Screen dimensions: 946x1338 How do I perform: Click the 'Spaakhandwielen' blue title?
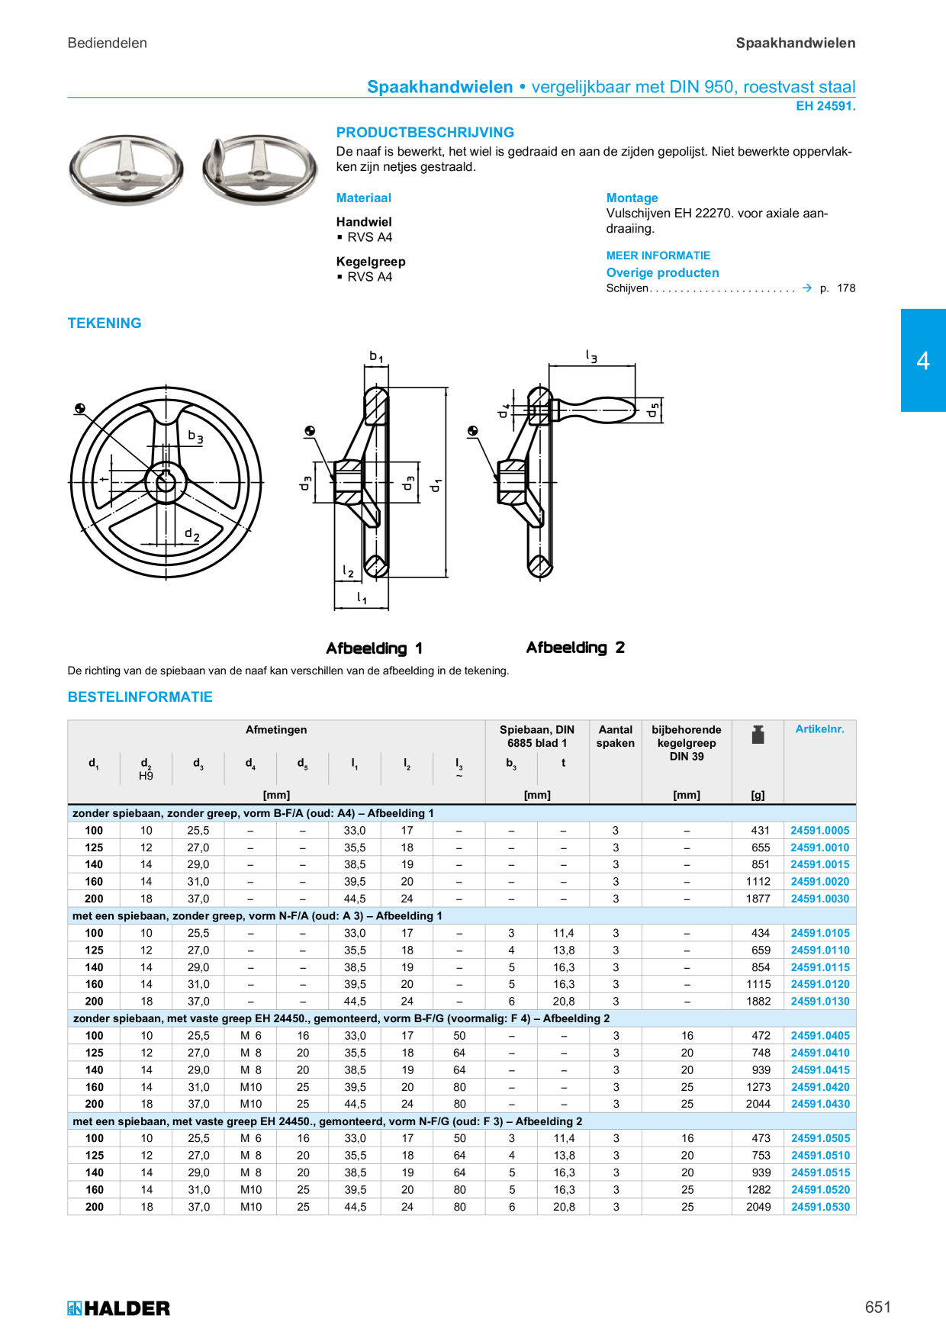439,87
